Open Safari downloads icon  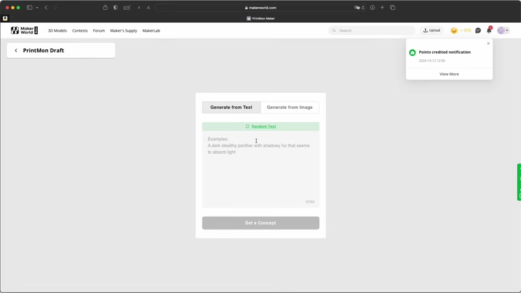[x=372, y=7]
